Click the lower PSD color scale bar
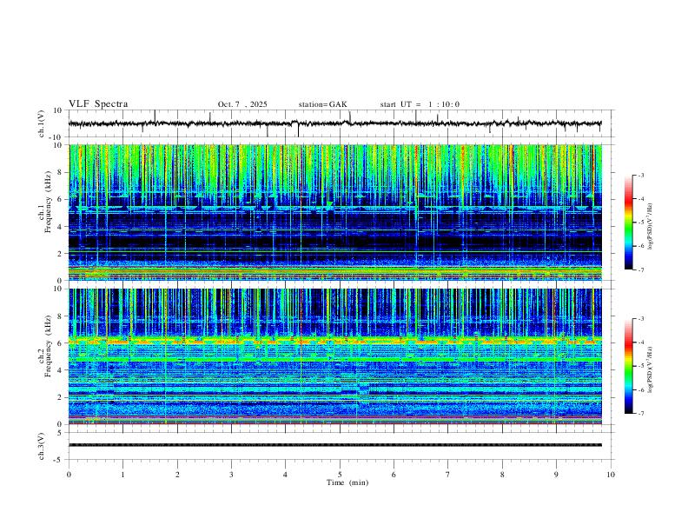 click(x=628, y=366)
